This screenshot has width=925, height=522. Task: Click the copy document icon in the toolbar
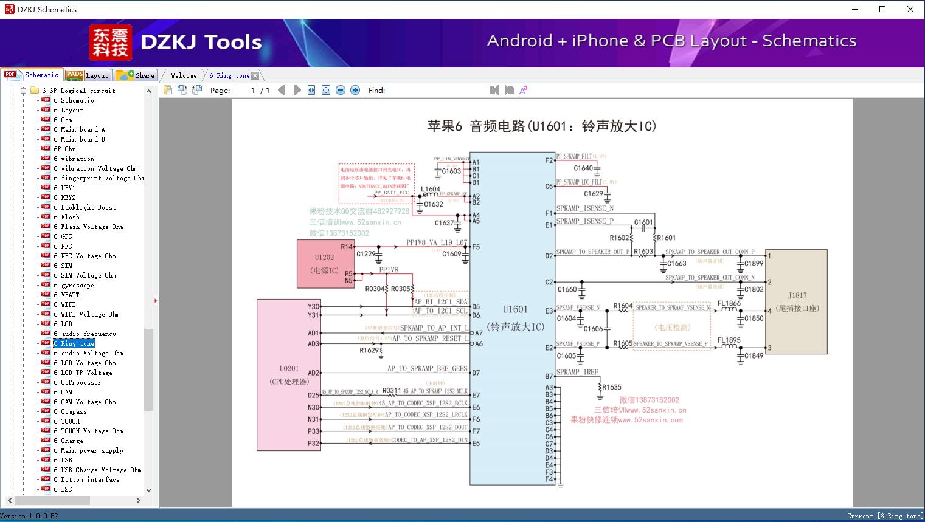click(168, 90)
